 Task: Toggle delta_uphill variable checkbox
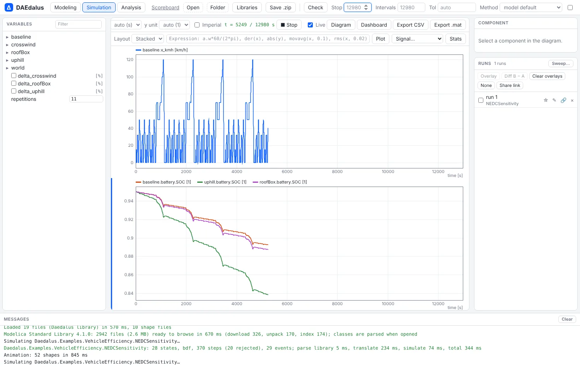pyautogui.click(x=14, y=91)
